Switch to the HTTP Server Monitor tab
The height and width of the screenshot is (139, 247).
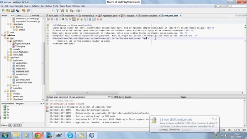click(123, 97)
